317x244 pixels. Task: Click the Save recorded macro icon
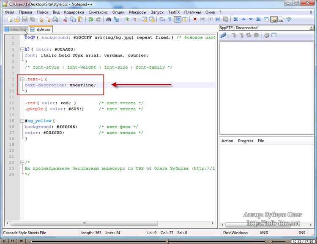point(225,19)
